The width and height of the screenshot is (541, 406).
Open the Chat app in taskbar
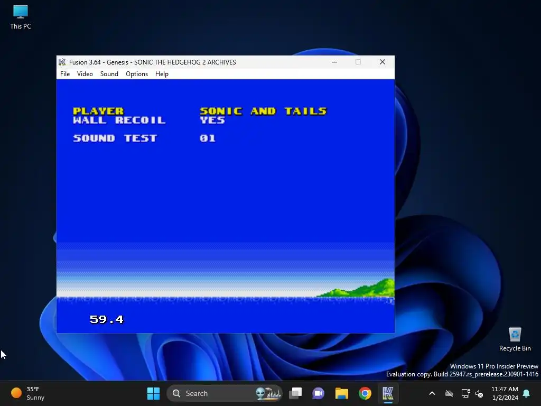pyautogui.click(x=319, y=393)
